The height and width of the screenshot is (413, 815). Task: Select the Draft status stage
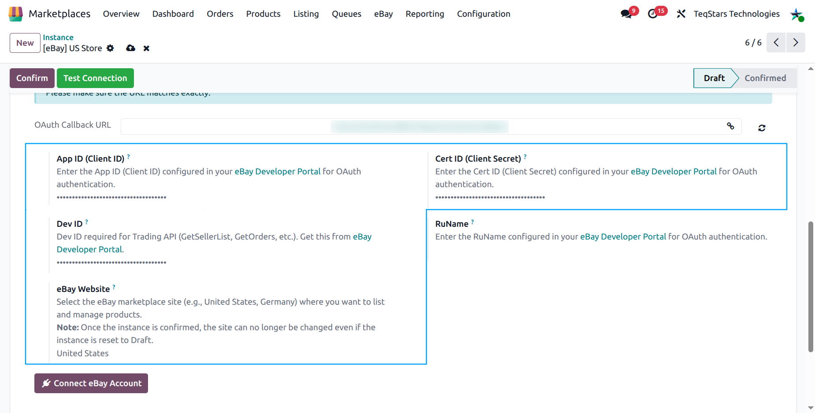714,78
